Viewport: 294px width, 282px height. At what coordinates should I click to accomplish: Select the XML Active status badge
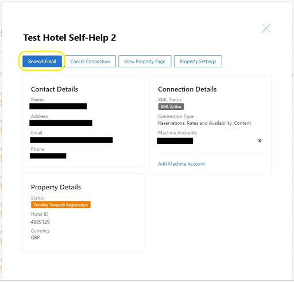coord(171,106)
